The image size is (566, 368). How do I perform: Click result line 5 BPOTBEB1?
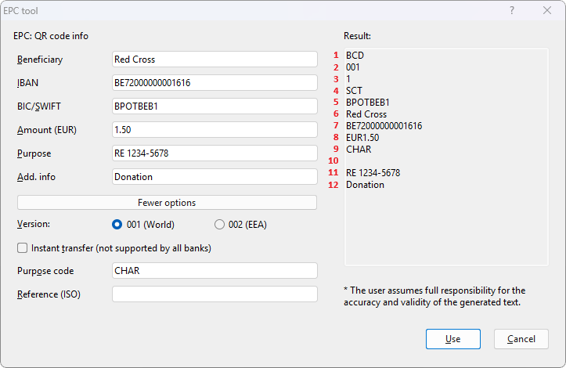click(x=367, y=103)
